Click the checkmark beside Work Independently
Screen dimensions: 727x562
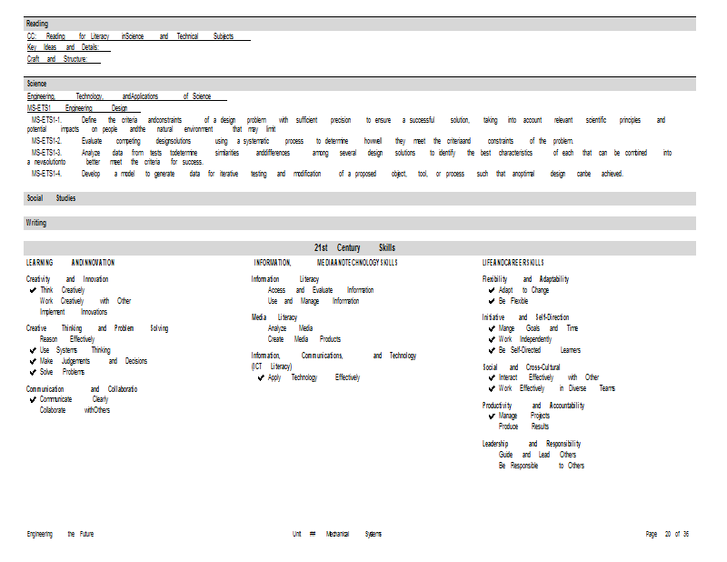coord(492,340)
